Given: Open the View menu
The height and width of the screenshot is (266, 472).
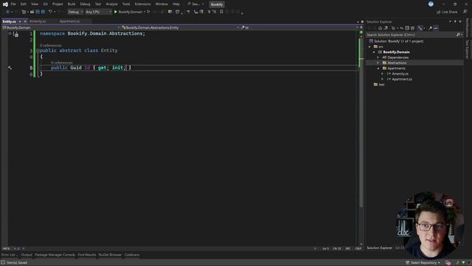Looking at the screenshot, I should point(35,4).
